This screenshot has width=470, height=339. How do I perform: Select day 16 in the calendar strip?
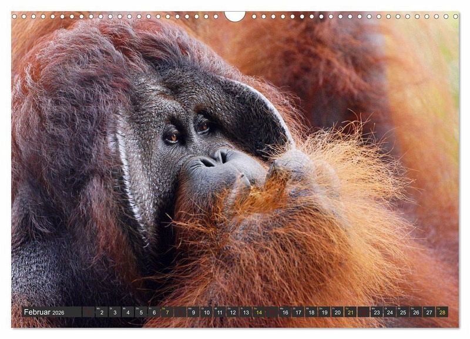(x=285, y=312)
